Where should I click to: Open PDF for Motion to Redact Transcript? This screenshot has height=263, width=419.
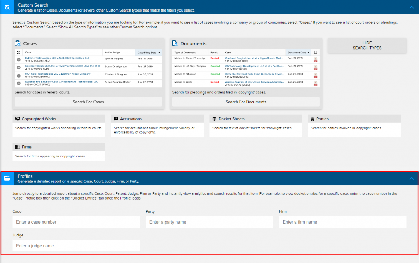click(315, 60)
